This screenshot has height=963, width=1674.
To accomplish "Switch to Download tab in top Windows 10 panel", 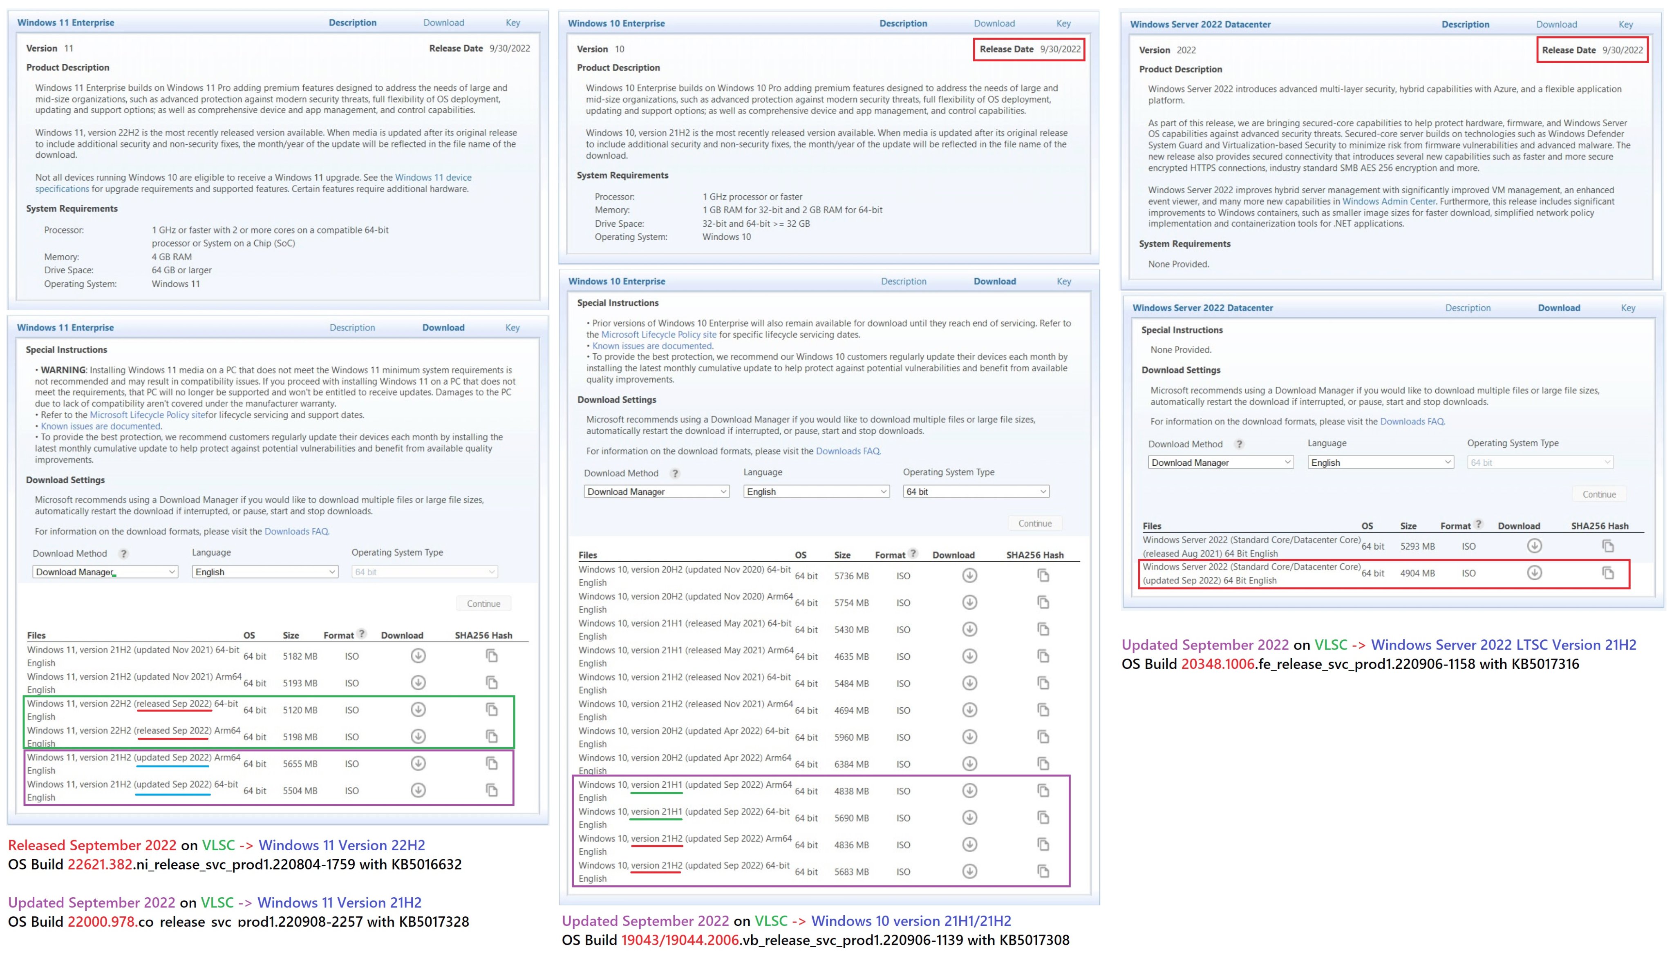I will [x=994, y=23].
